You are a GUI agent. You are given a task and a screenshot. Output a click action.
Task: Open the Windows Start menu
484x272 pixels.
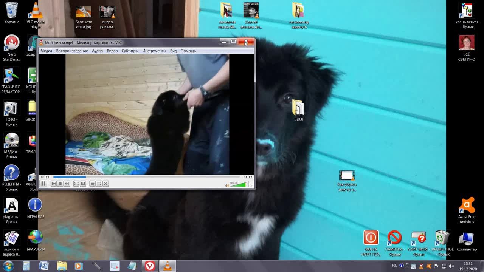tap(8, 266)
